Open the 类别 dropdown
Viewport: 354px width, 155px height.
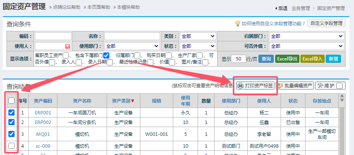coord(198,36)
